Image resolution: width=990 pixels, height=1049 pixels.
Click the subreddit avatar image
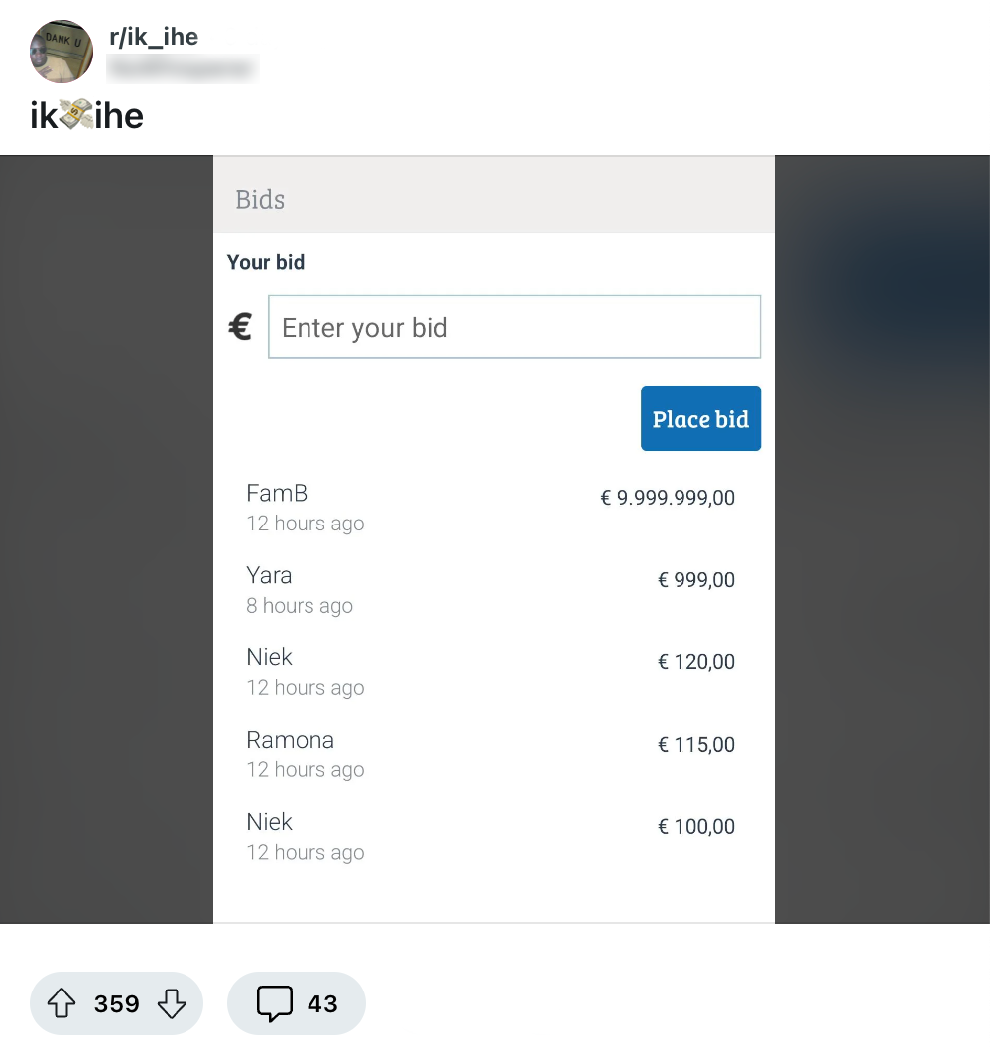(x=62, y=52)
